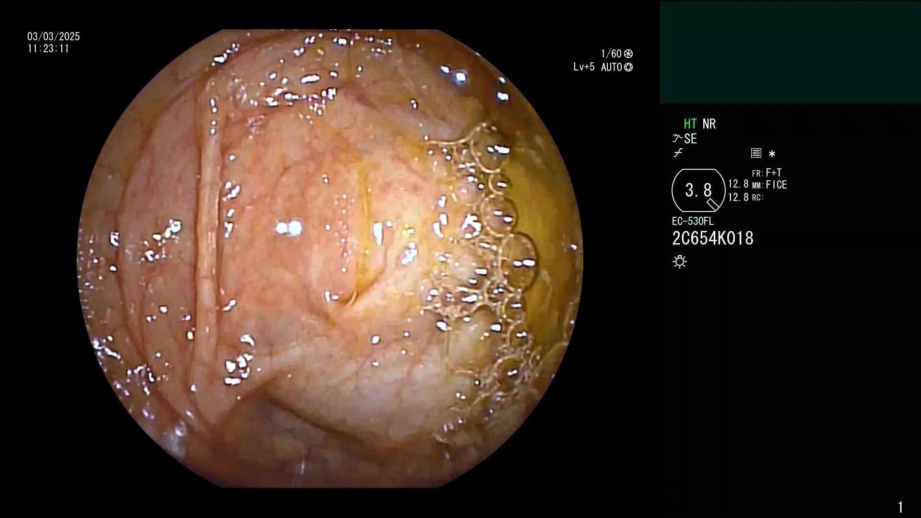Click the image counter 1
The width and height of the screenshot is (921, 518).
(x=900, y=507)
